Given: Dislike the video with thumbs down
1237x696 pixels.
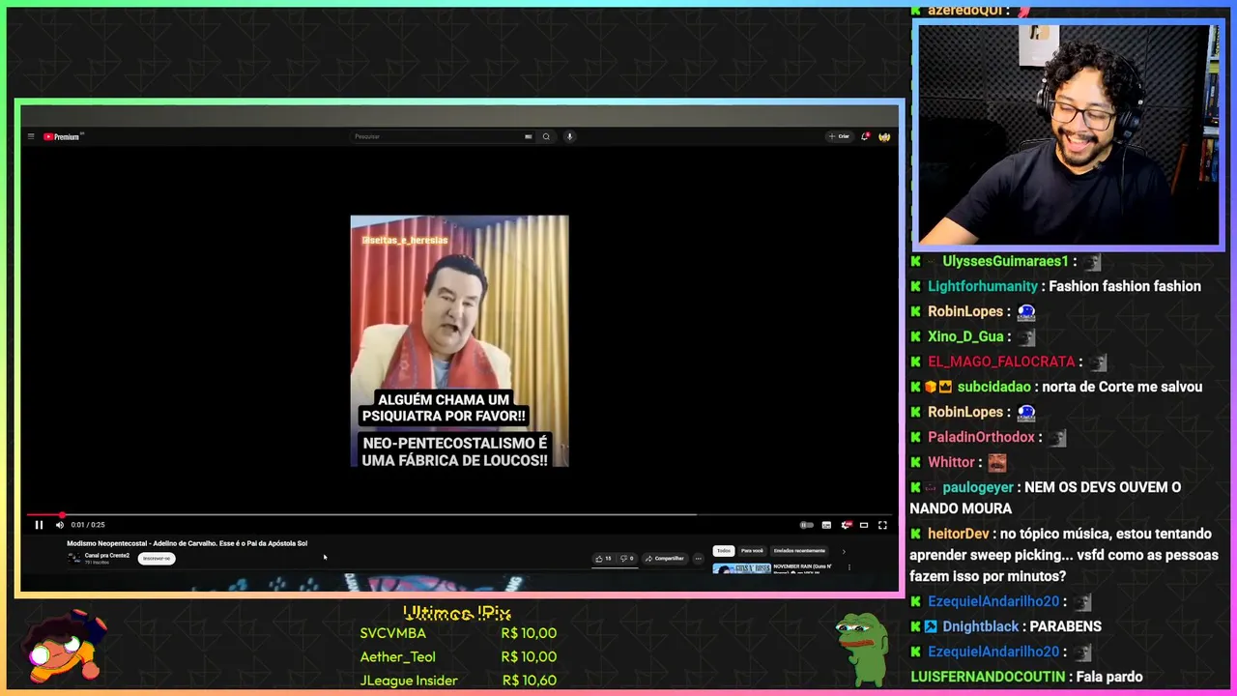Looking at the screenshot, I should (x=626, y=558).
